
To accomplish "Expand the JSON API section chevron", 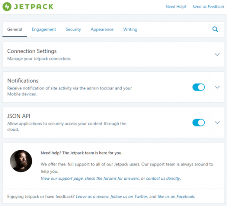I will pyautogui.click(x=217, y=123).
